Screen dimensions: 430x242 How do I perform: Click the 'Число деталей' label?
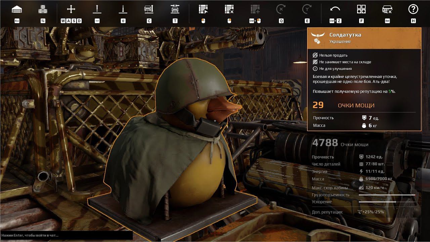click(x=326, y=164)
